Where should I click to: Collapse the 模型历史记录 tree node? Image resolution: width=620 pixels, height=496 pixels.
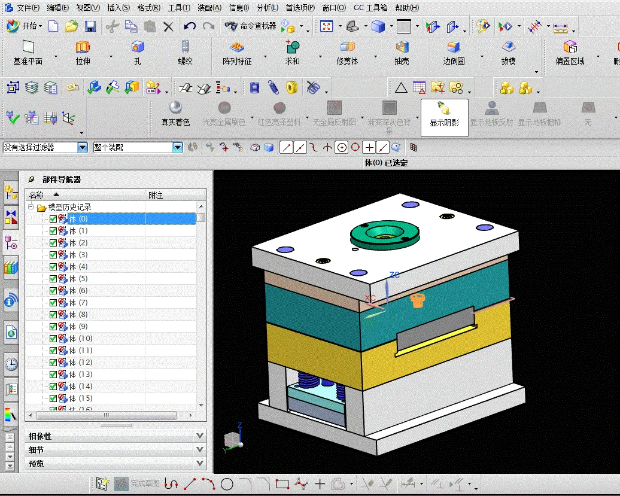click(31, 207)
